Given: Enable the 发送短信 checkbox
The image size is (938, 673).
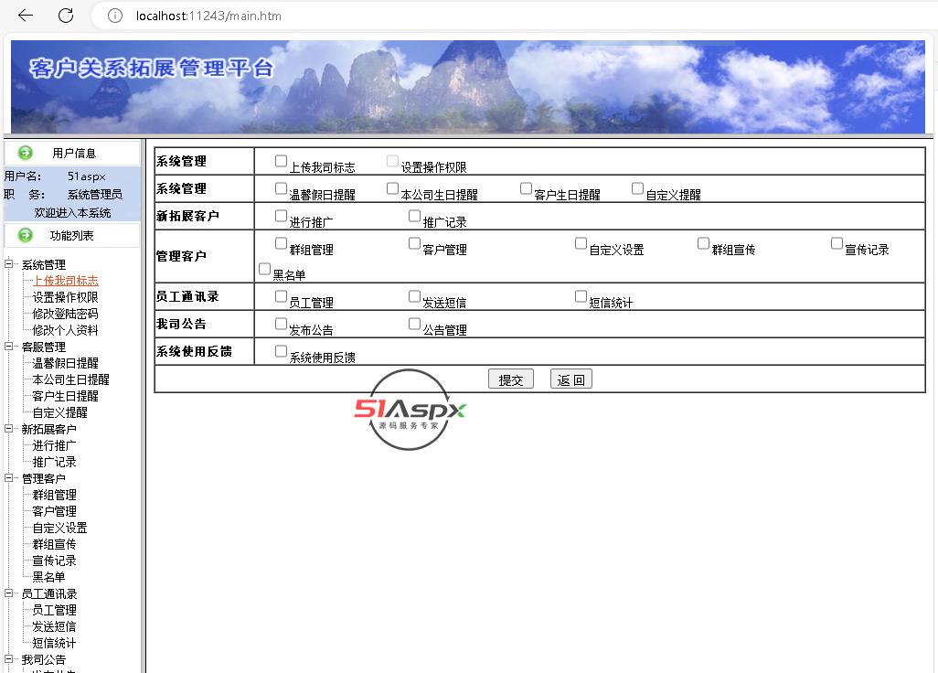Looking at the screenshot, I should pos(414,296).
